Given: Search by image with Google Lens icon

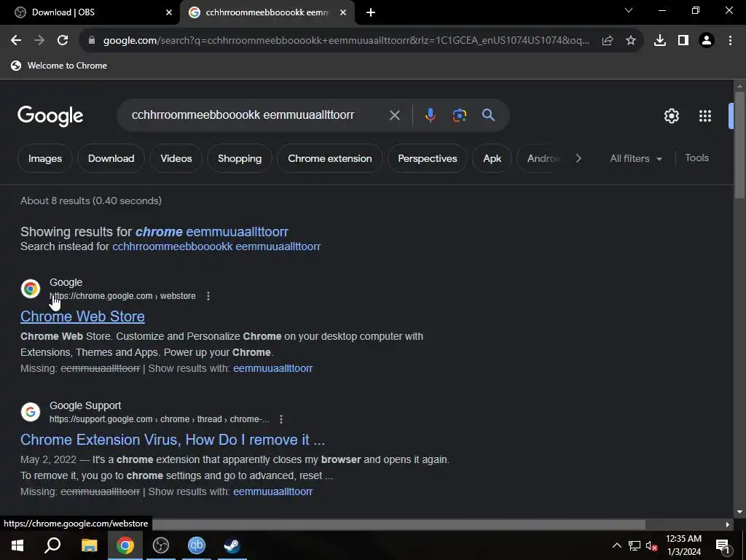Looking at the screenshot, I should 459,115.
